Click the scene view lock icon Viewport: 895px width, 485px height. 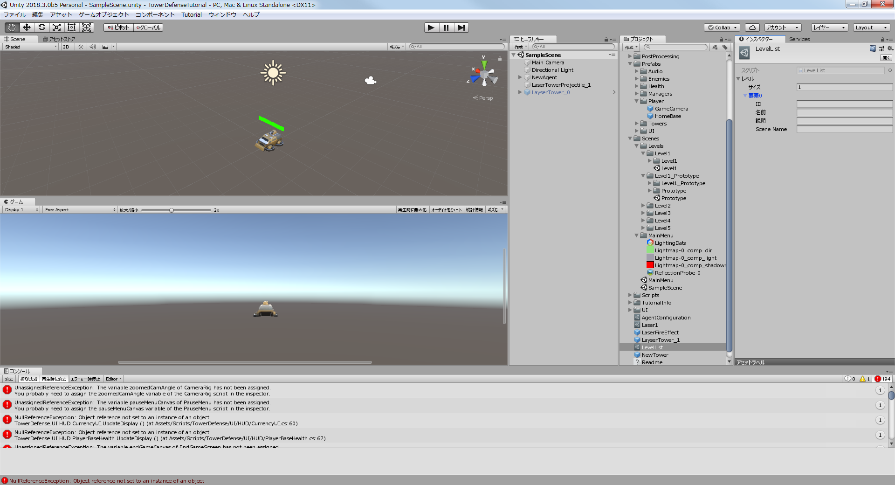point(500,59)
